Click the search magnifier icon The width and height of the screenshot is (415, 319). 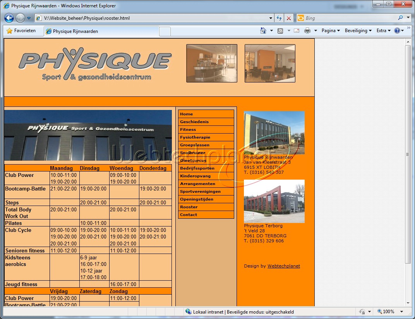tap(400, 18)
